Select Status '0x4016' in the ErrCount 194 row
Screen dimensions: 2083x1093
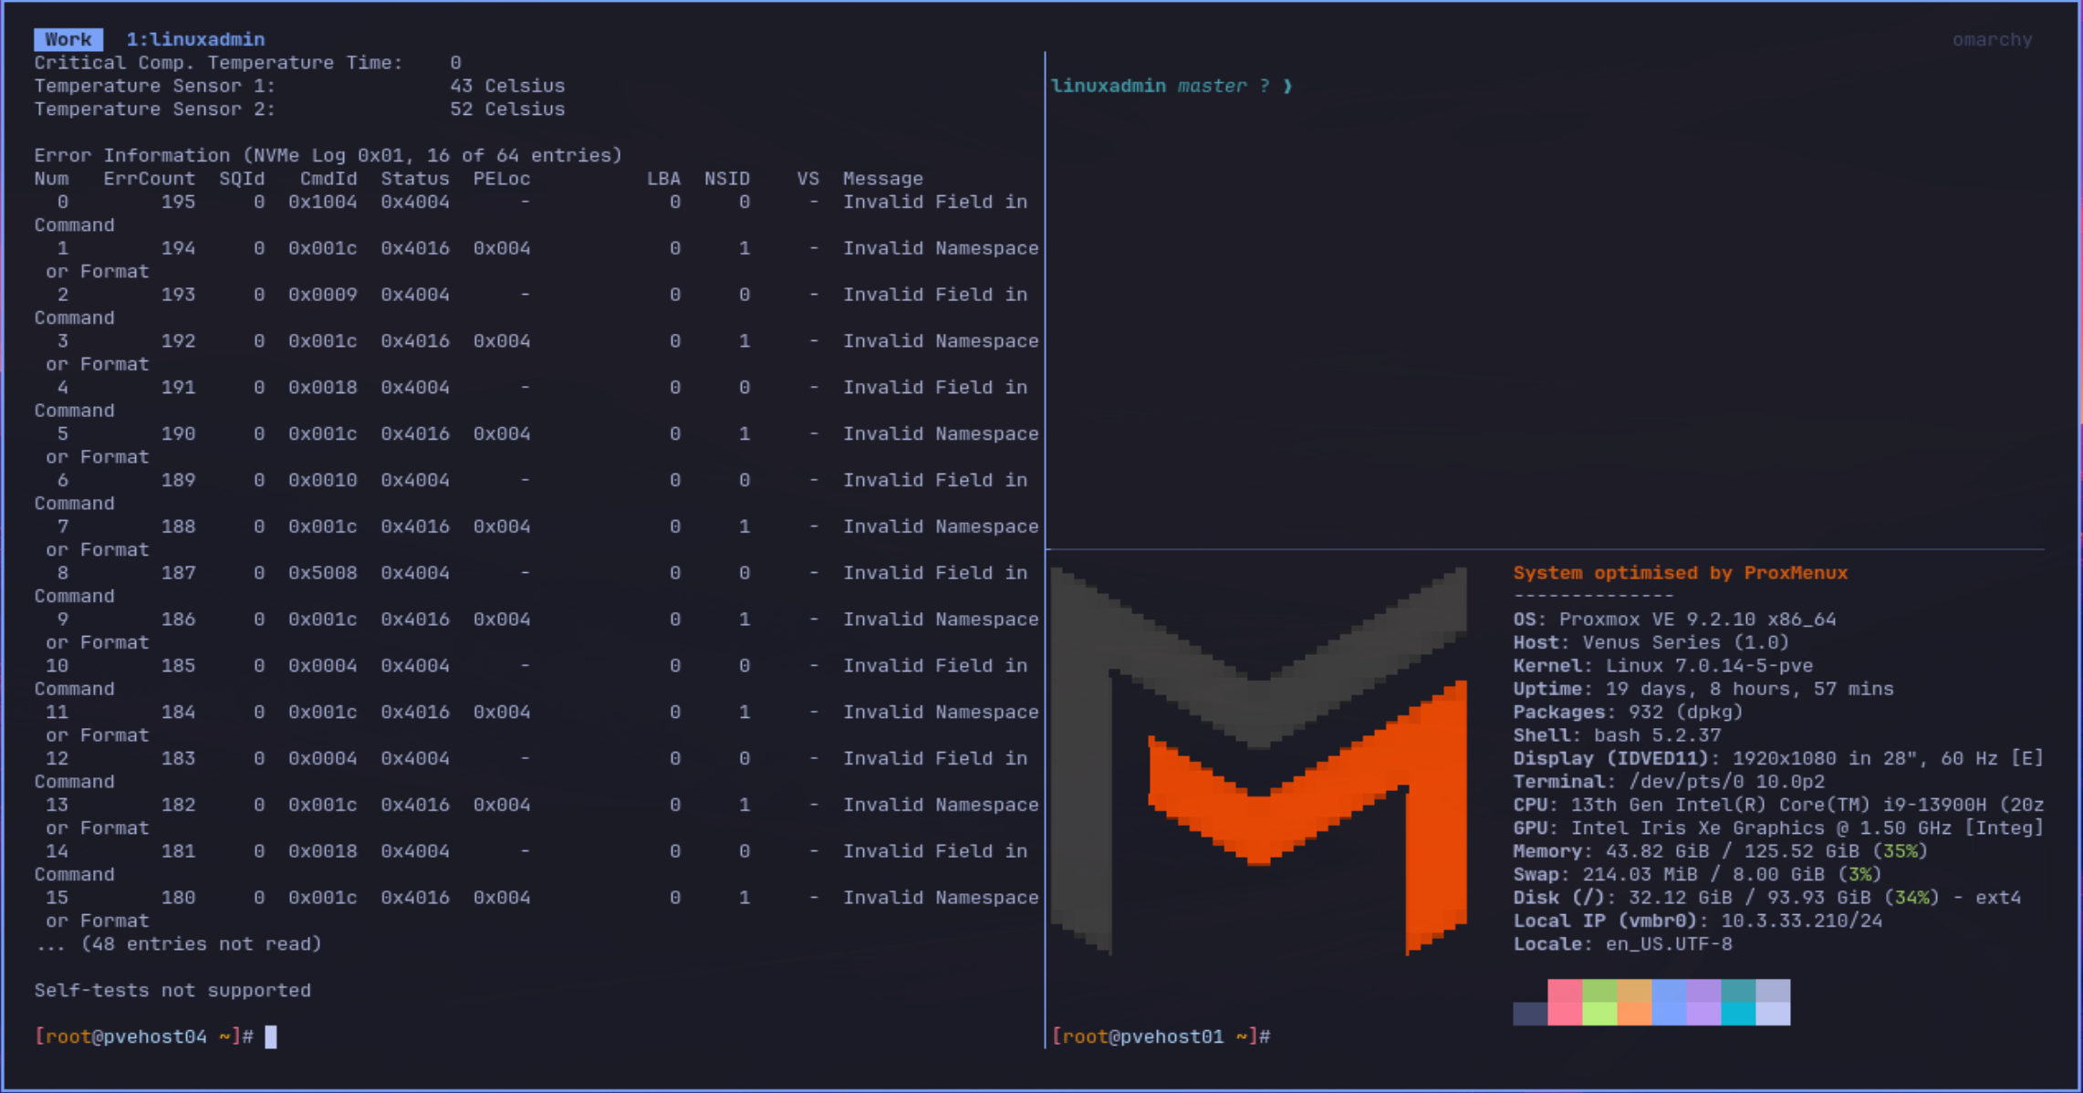415,248
